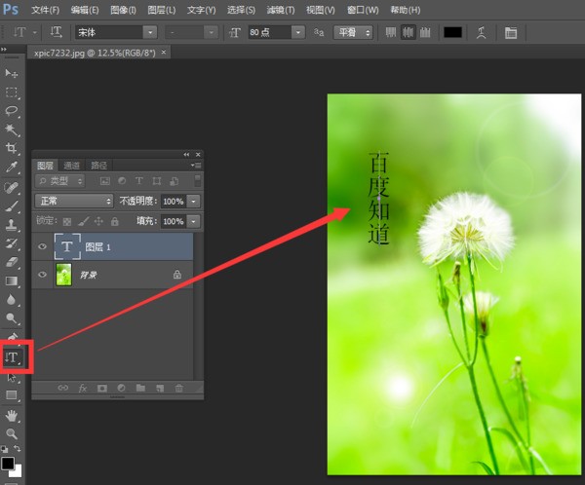
Task: Select the Move tool
Action: [x=11, y=73]
